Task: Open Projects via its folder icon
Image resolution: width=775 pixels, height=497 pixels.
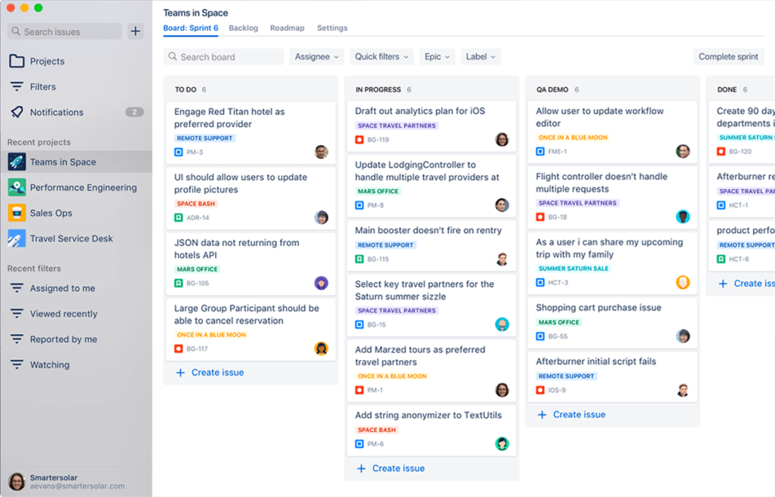Action: 17,61
